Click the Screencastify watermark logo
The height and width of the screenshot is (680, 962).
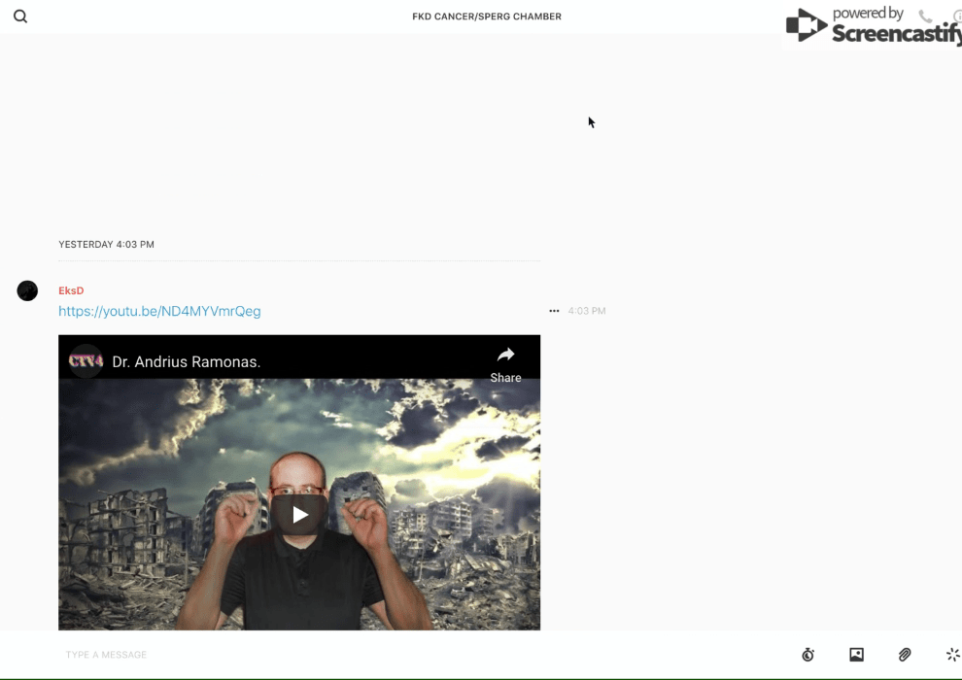872,26
